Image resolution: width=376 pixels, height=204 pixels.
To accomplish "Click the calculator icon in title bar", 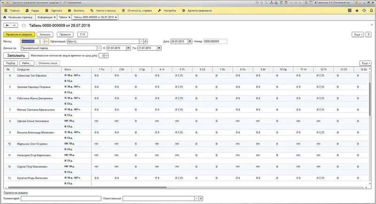I will 281,3.
